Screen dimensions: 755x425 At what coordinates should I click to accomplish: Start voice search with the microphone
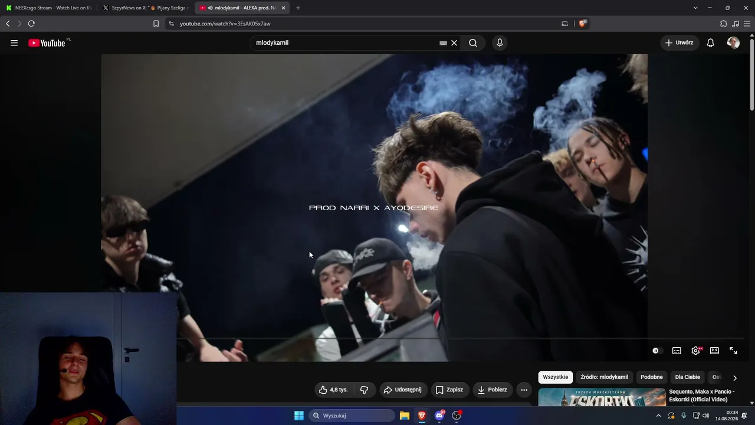click(500, 43)
